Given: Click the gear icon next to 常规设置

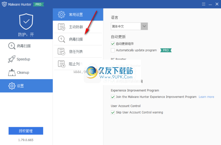Looking at the screenshot, I should coord(62,15).
